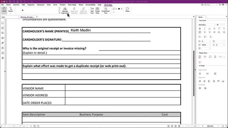Open the Help tab
This screenshot has width=228, height=128.
(99, 5)
